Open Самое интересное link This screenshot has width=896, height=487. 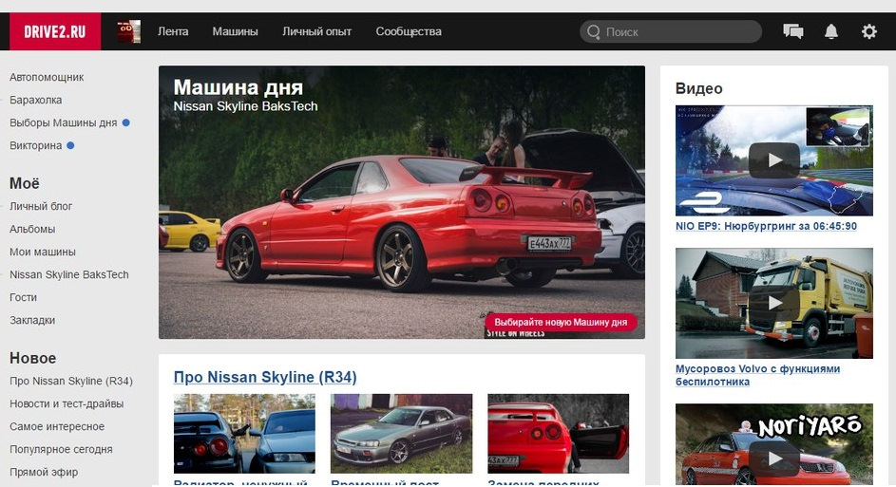coord(57,426)
